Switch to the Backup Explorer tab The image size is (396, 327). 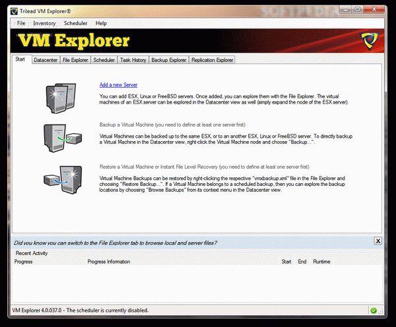(169, 60)
